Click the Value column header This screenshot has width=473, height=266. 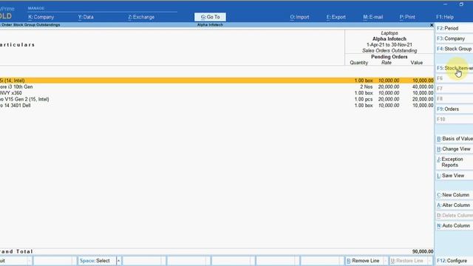coord(417,63)
